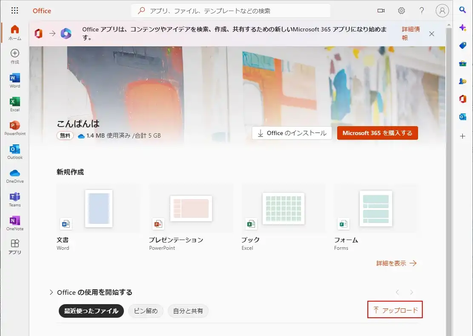Open Teams from the sidebar
Image resolution: width=473 pixels, height=336 pixels.
[15, 199]
